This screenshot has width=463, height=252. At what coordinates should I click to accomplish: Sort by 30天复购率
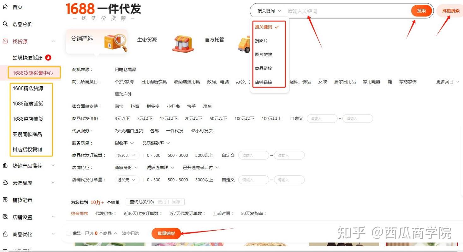(x=254, y=214)
